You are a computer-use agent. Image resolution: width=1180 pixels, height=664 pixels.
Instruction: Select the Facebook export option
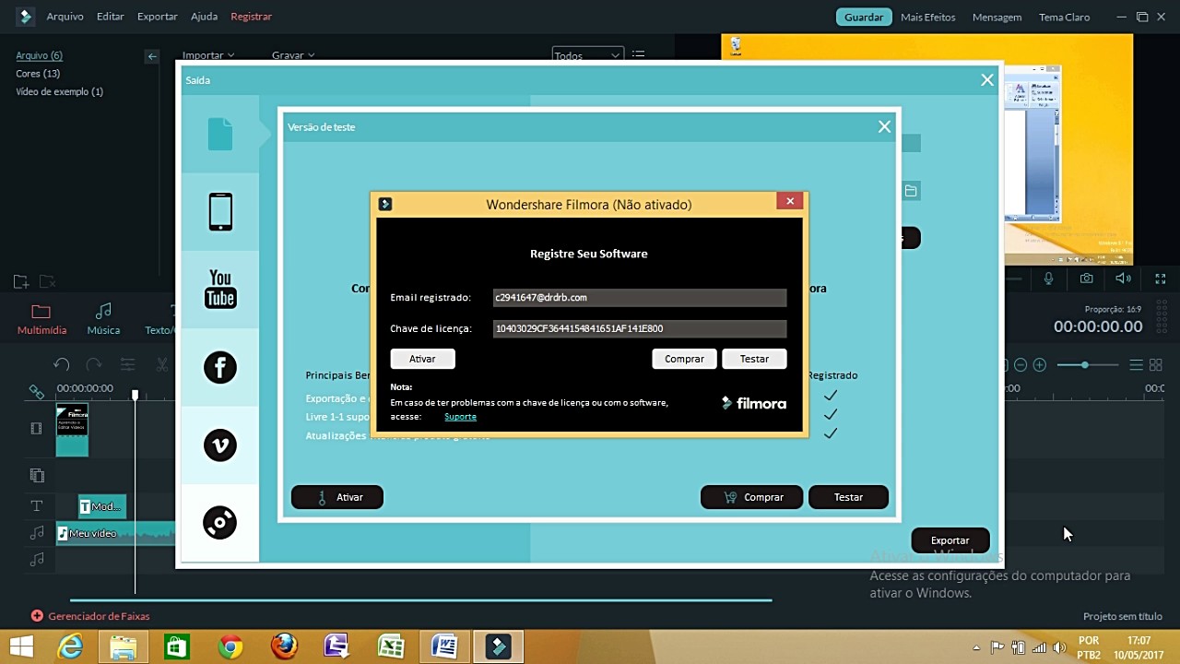220,367
